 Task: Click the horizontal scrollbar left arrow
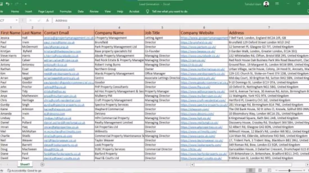click(x=192, y=165)
